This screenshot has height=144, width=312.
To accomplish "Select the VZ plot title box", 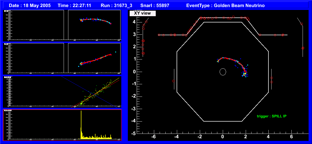I will (6, 44).
